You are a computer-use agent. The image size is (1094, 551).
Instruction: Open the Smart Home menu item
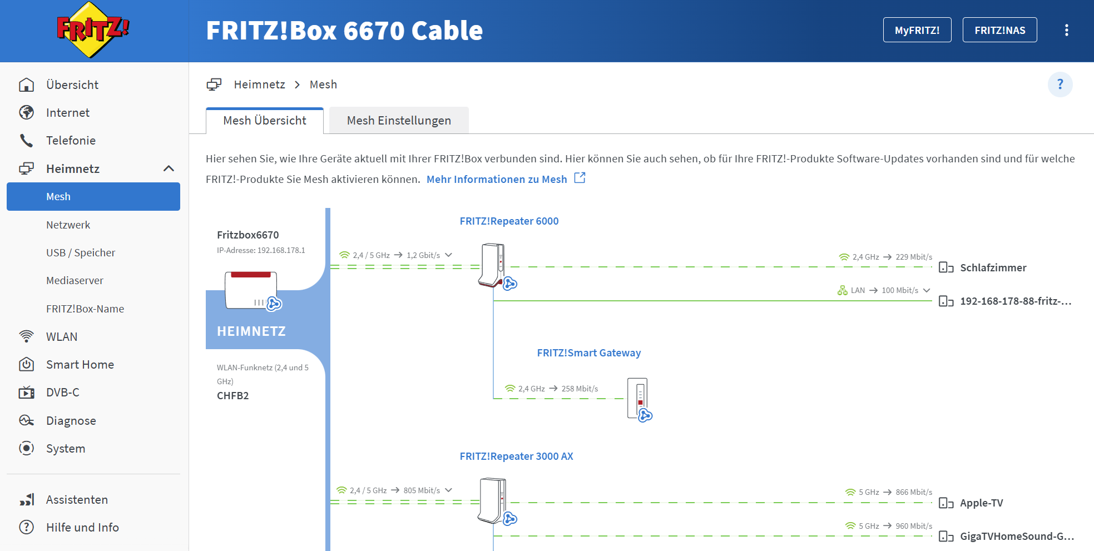(x=80, y=365)
